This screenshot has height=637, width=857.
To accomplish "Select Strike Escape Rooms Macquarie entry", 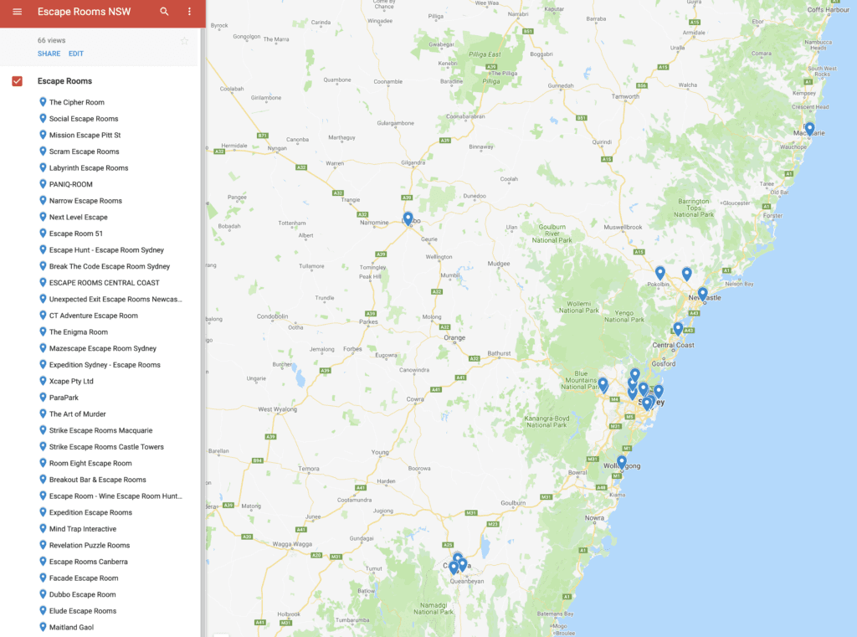I will coord(101,430).
